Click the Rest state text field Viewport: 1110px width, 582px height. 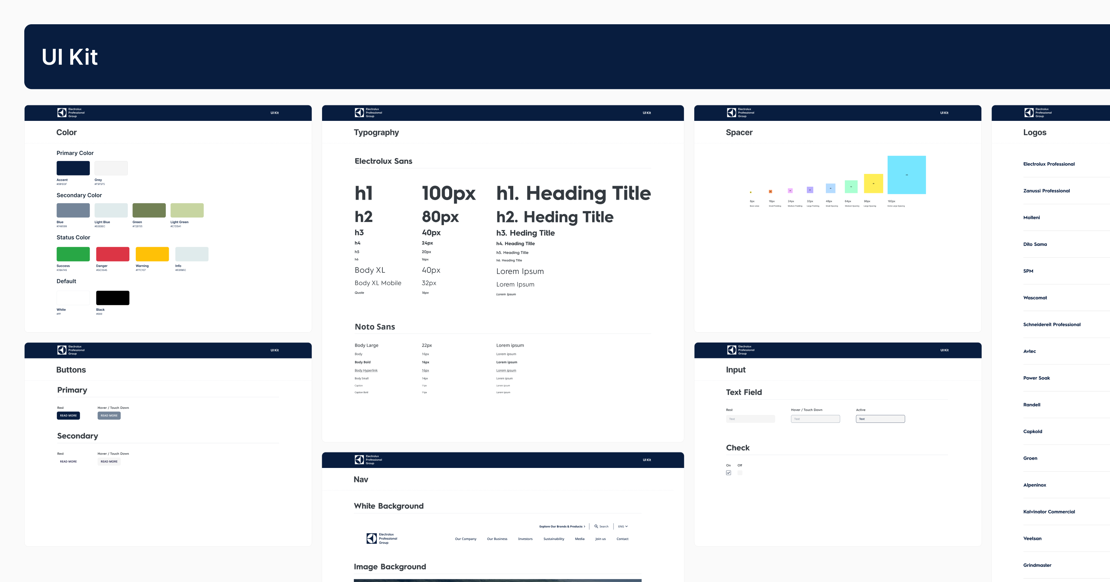(751, 419)
